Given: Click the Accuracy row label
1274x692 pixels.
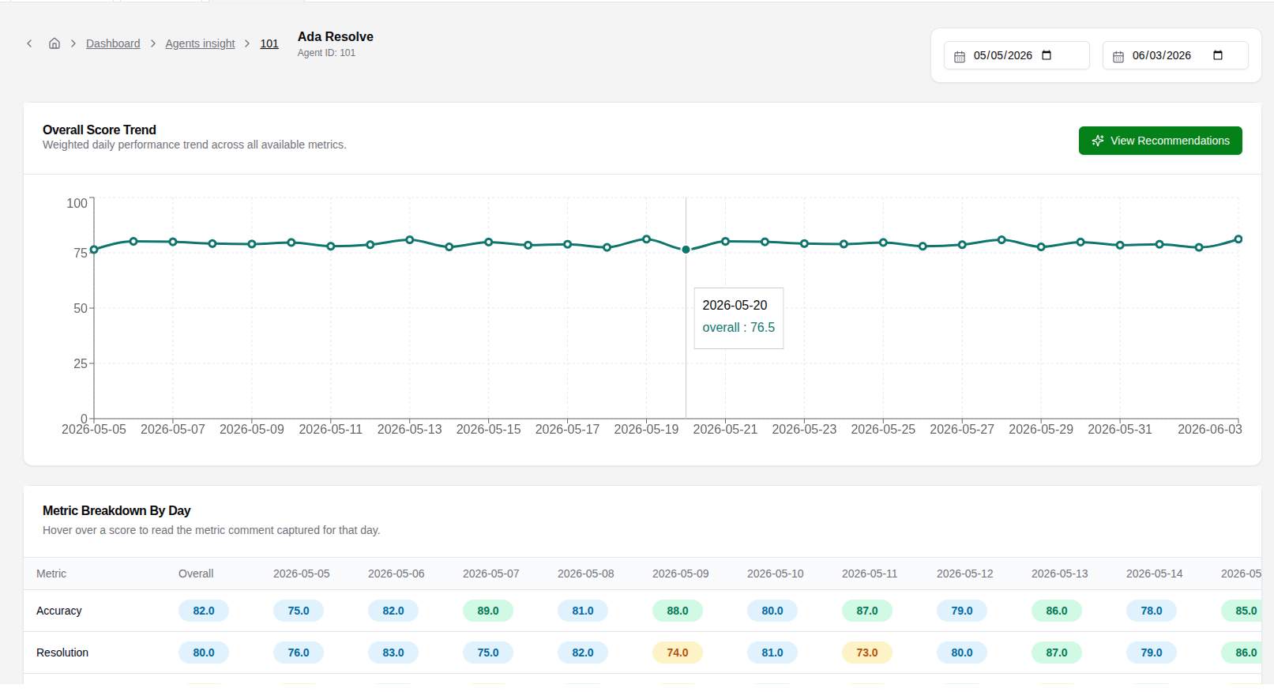Looking at the screenshot, I should tap(59, 611).
